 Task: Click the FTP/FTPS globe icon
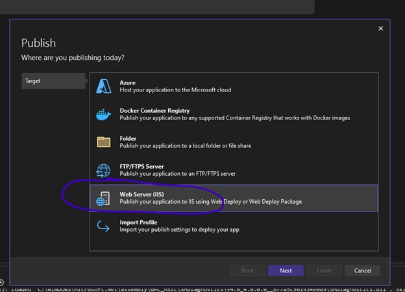point(103,171)
